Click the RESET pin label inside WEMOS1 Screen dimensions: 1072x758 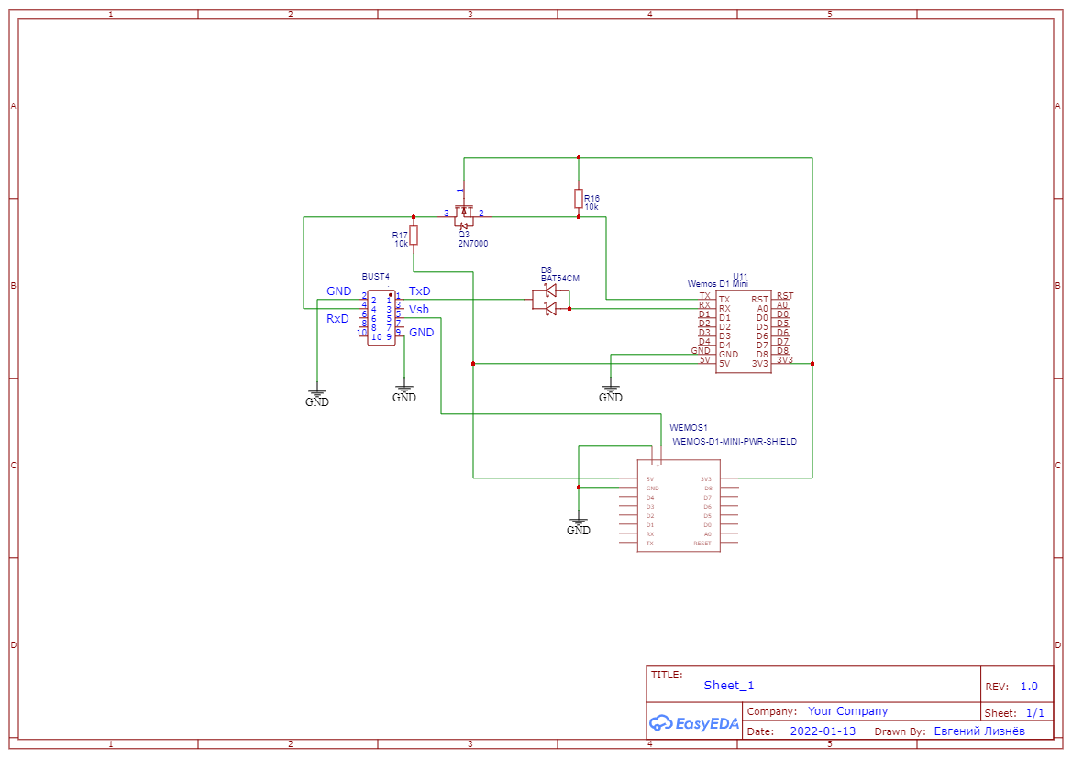702,544
